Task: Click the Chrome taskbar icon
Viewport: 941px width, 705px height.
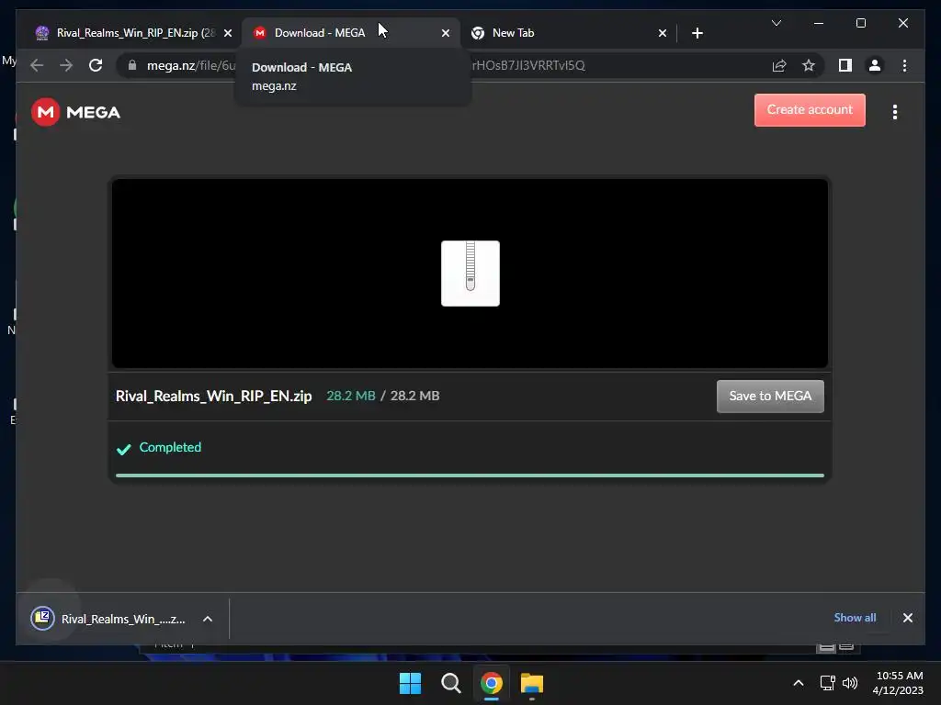Action: point(491,683)
